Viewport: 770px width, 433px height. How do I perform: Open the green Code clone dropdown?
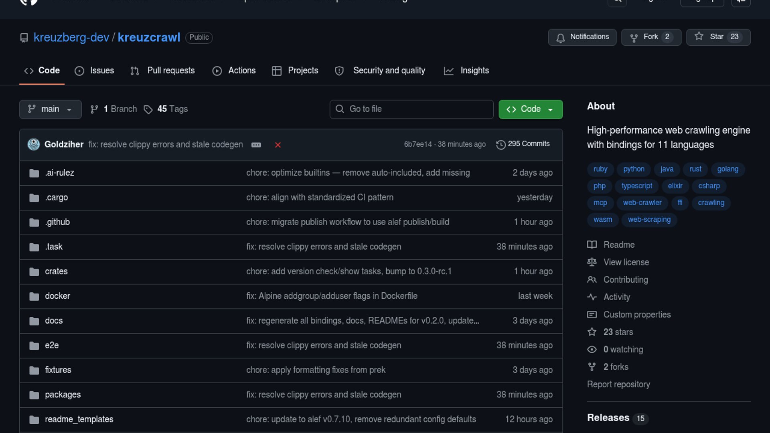[x=530, y=109]
